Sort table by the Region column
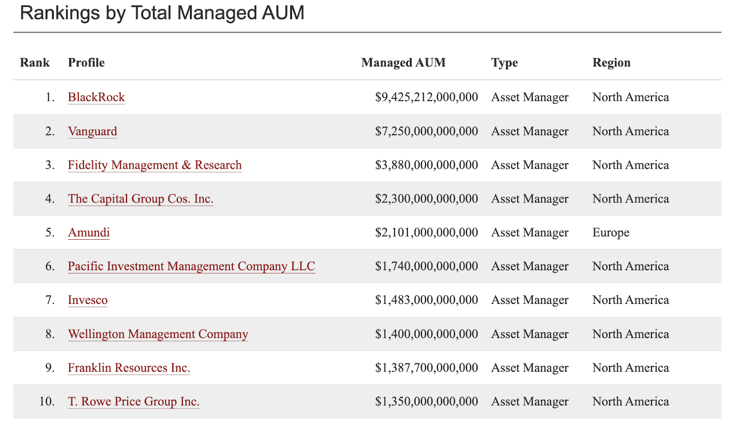The width and height of the screenshot is (729, 424). (611, 62)
